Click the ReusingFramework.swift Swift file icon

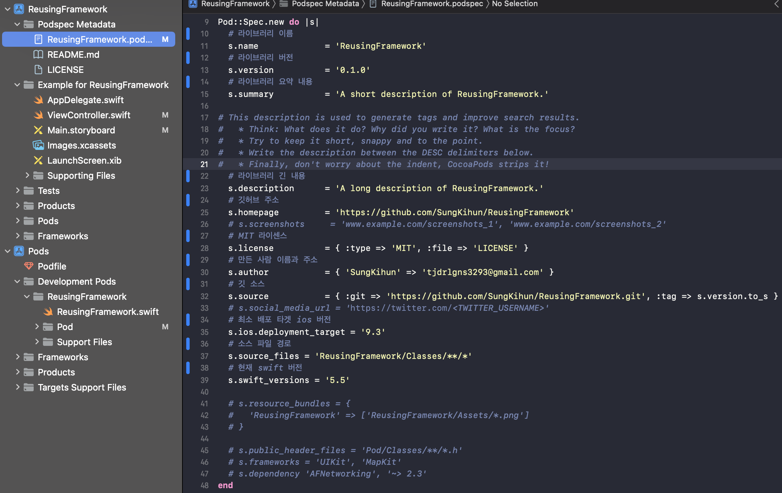(x=48, y=312)
